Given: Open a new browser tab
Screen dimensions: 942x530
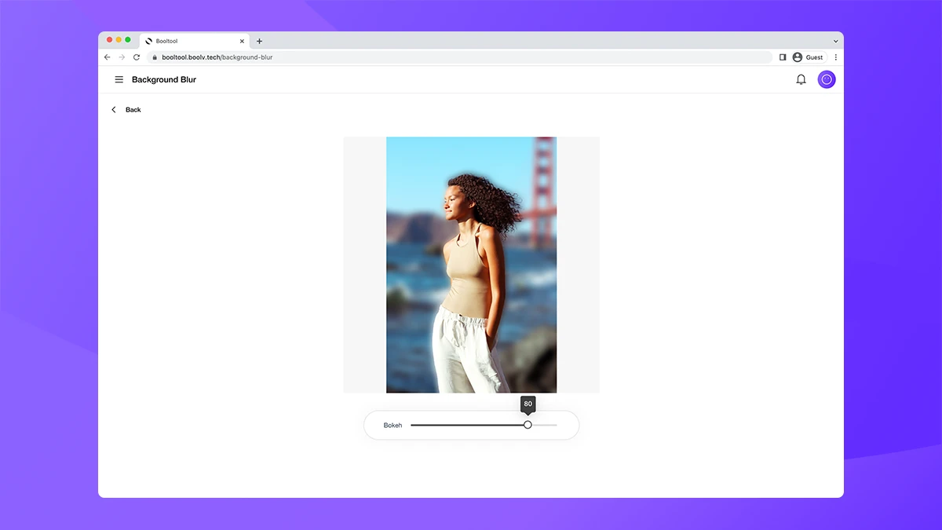Looking at the screenshot, I should click(260, 41).
